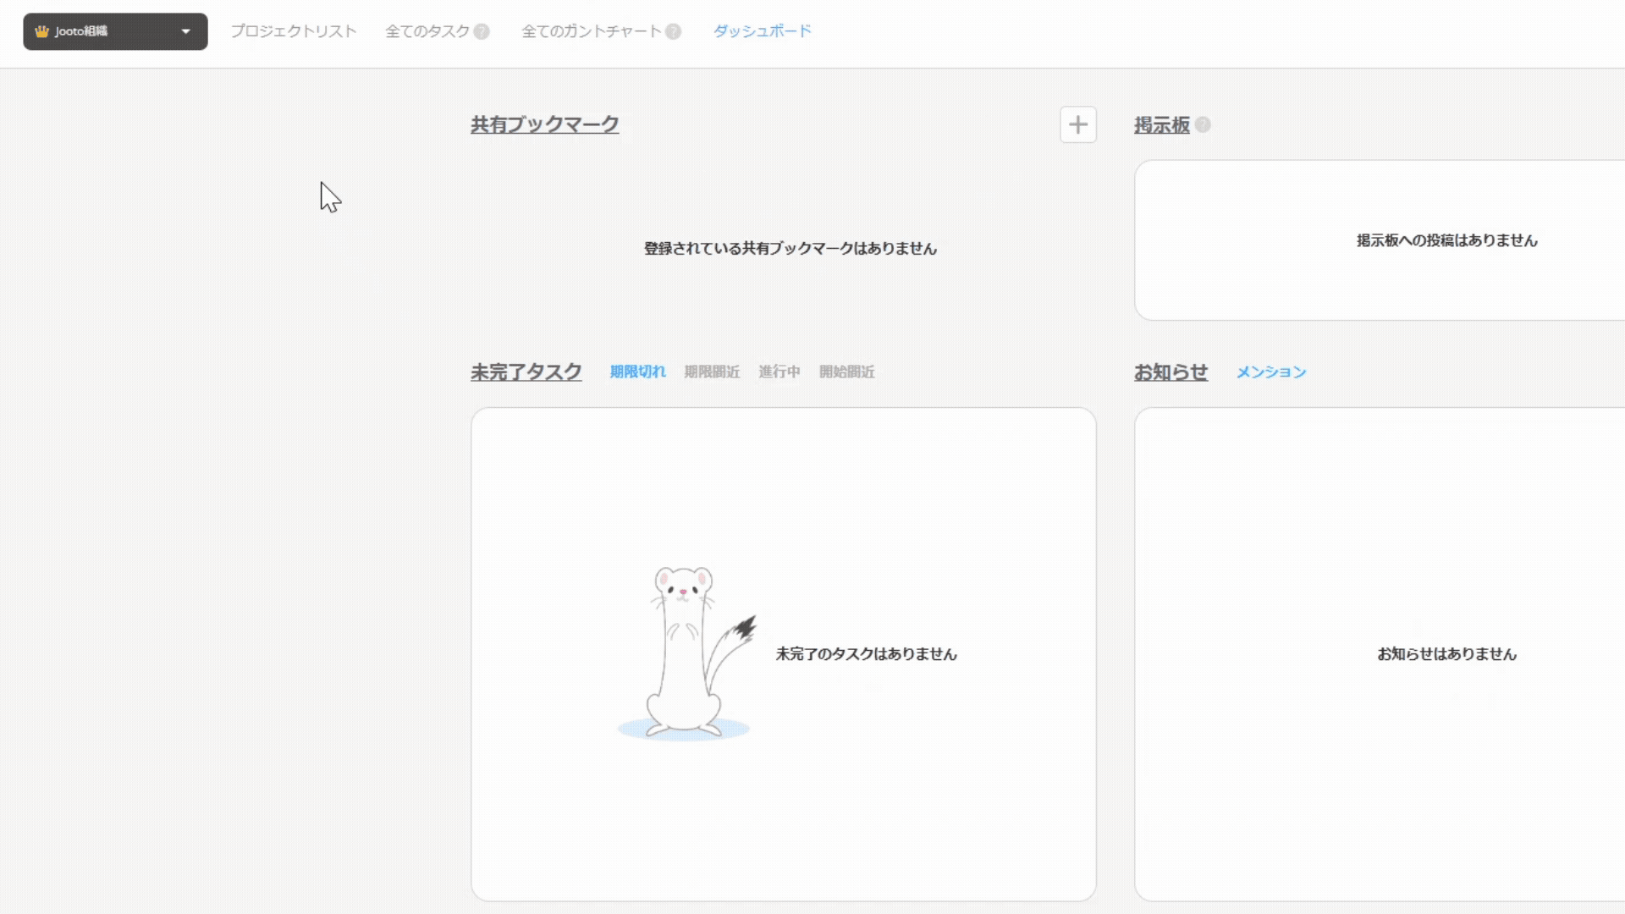Open the help icon next to 全てのガントチャート
The width and height of the screenshot is (1625, 914).
point(673,31)
